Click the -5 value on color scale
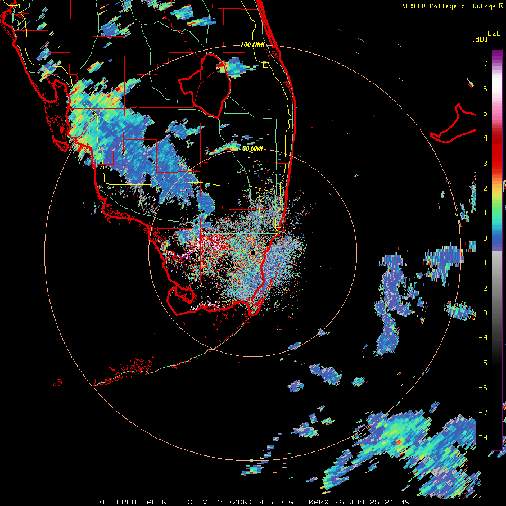The height and width of the screenshot is (506, 506). click(x=483, y=363)
